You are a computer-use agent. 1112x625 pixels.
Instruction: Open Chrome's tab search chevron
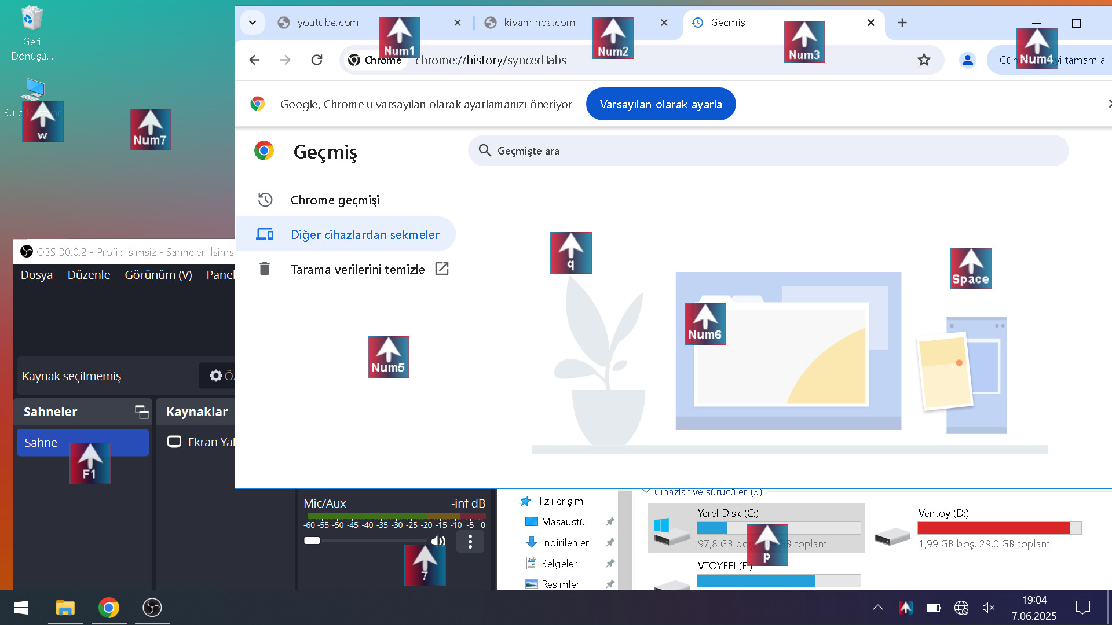252,22
